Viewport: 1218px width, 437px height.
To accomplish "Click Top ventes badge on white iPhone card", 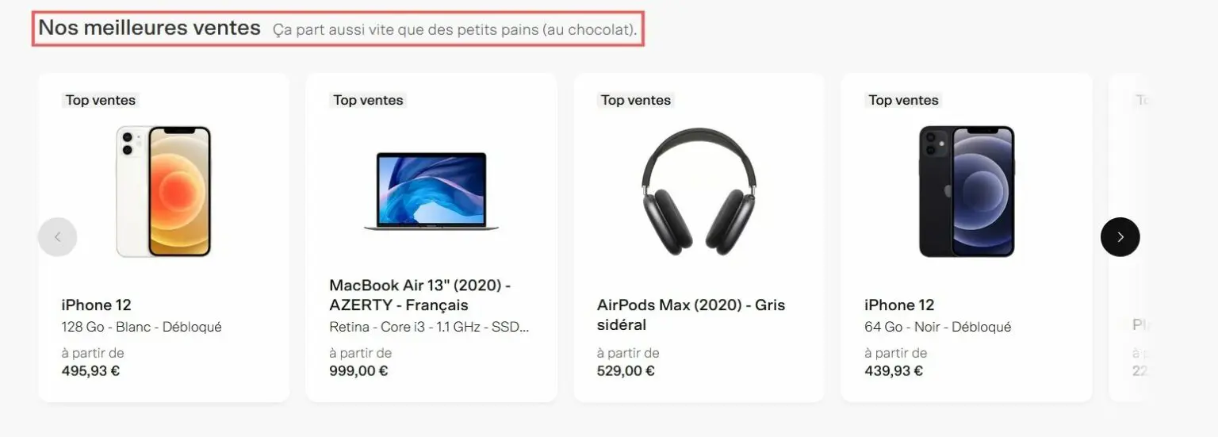I will [101, 100].
